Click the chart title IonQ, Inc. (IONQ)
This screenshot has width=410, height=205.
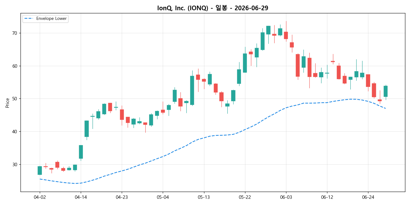[x=213, y=8]
